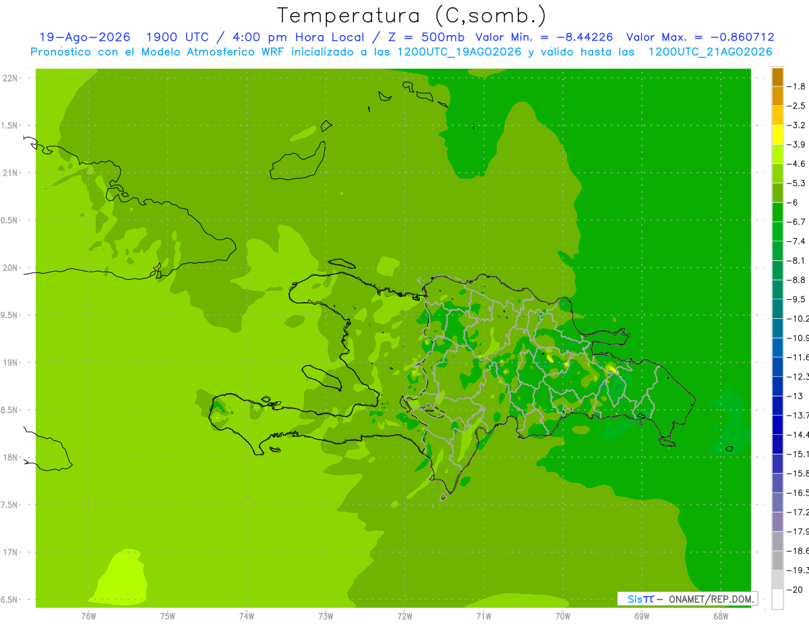
Task: Click the '71W' longitude axis label
Action: click(x=483, y=616)
